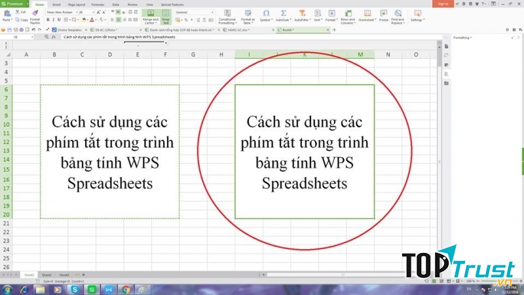
Task: Toggle Wrap Text for the cell
Action: pyautogui.click(x=166, y=17)
